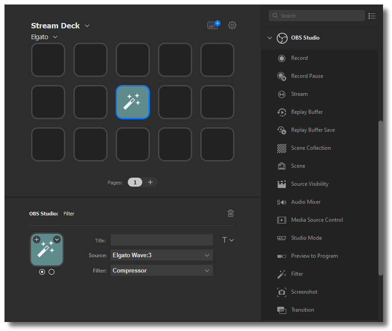The width and height of the screenshot is (392, 331).
Task: Click the Scene Collection checkered icon
Action: click(x=282, y=148)
